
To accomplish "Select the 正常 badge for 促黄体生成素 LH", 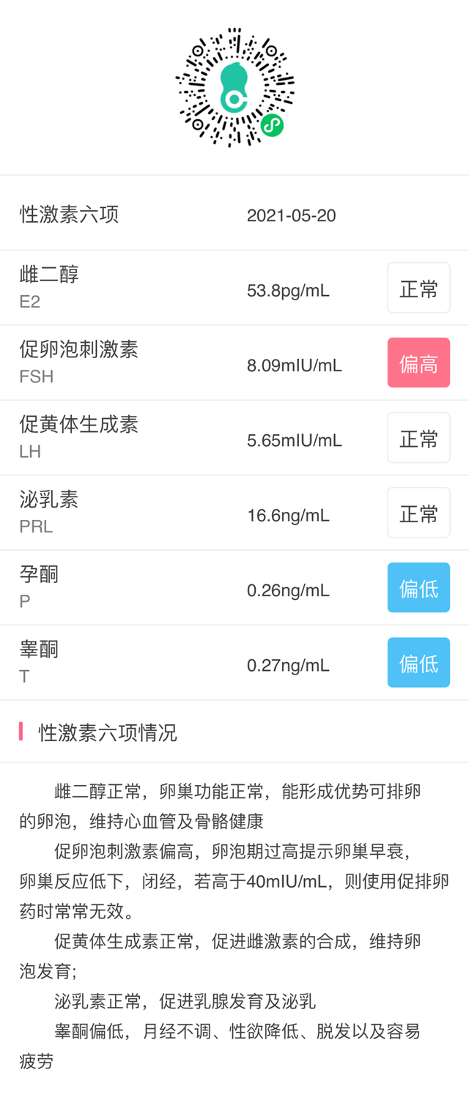I will pyautogui.click(x=418, y=439).
